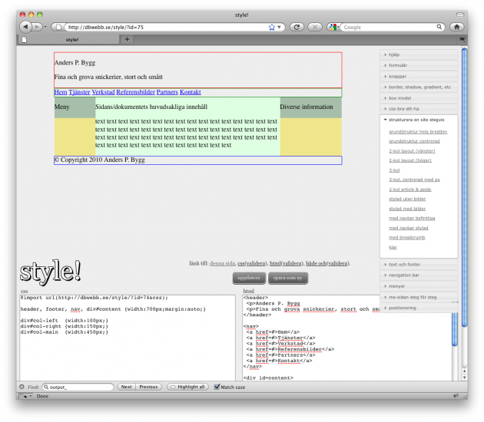The width and height of the screenshot is (484, 422).
Task: Open stylad utan bilder link
Action: (407, 199)
